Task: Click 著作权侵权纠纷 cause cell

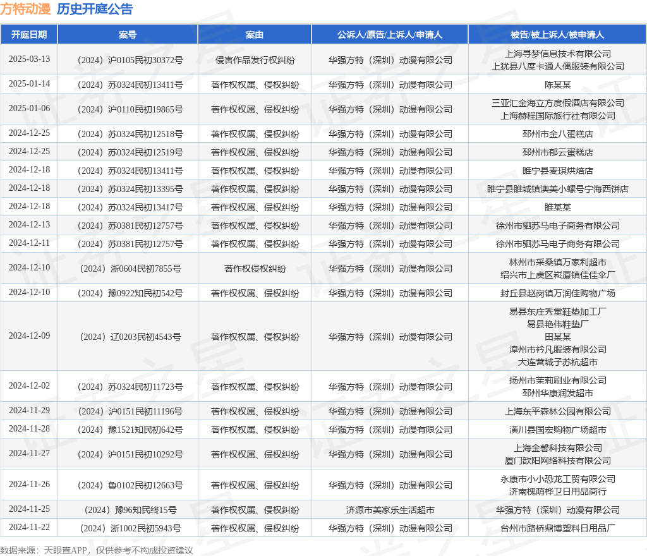Action: (255, 269)
